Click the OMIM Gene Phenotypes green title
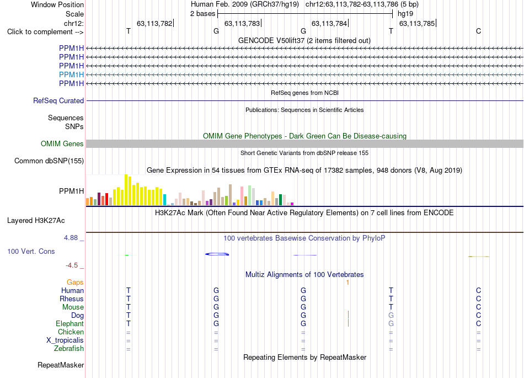The width and height of the screenshot is (524, 378). coord(304,136)
